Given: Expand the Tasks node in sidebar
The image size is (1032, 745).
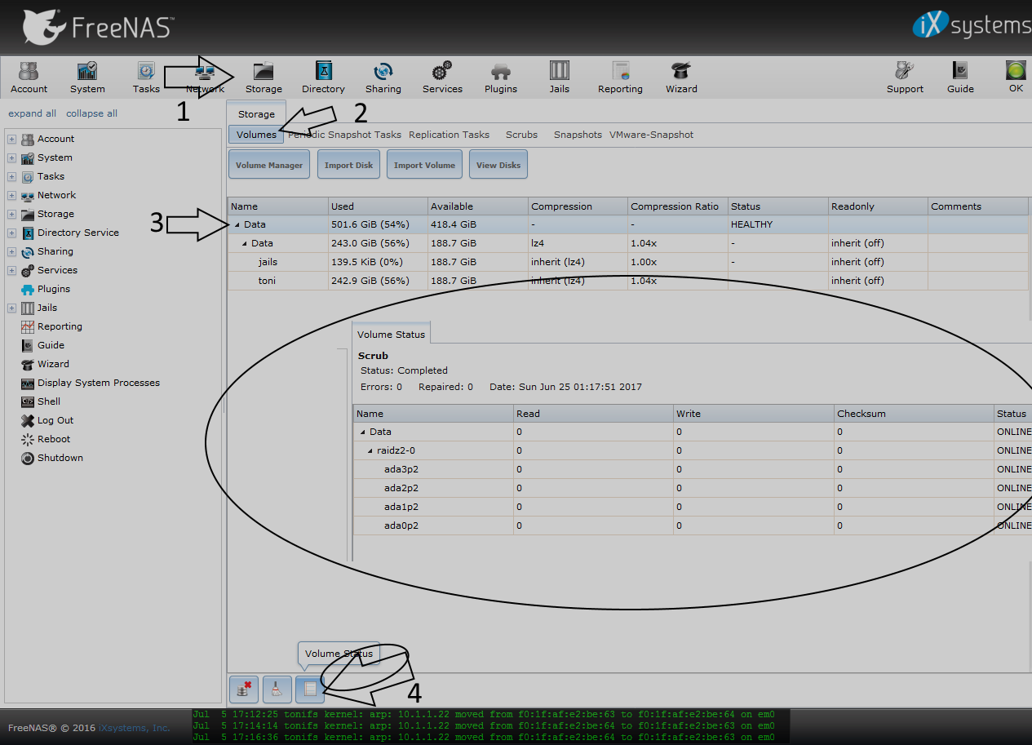Looking at the screenshot, I should coord(12,176).
